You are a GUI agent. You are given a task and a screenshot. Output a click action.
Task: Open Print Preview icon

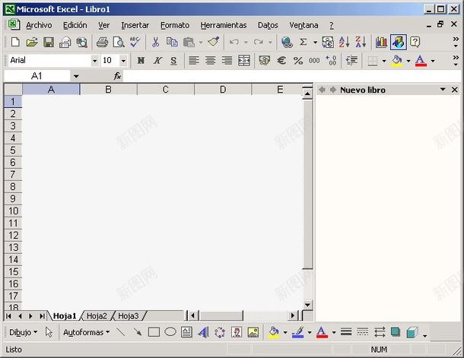pos(119,43)
